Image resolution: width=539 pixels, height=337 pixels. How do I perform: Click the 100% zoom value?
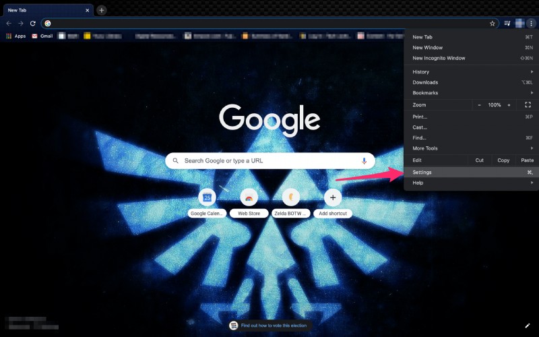coord(495,105)
